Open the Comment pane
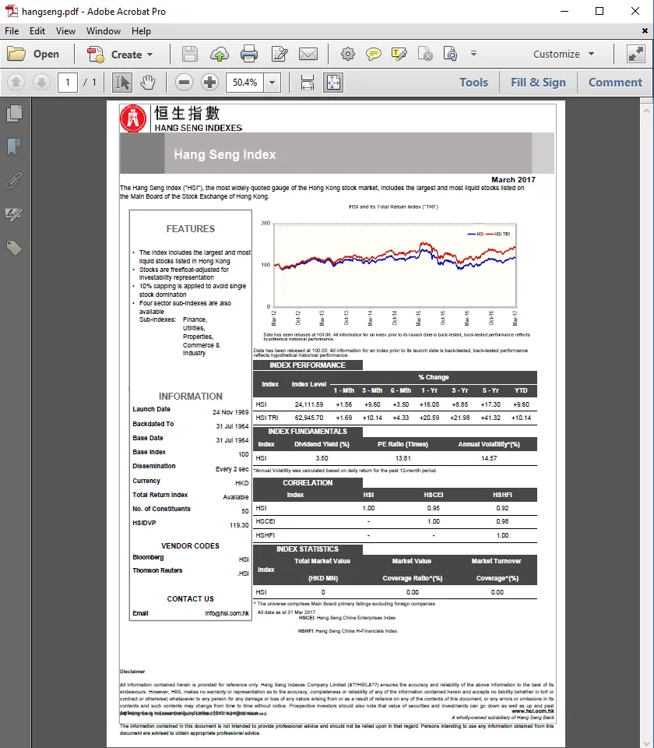This screenshot has width=654, height=748. tap(615, 83)
